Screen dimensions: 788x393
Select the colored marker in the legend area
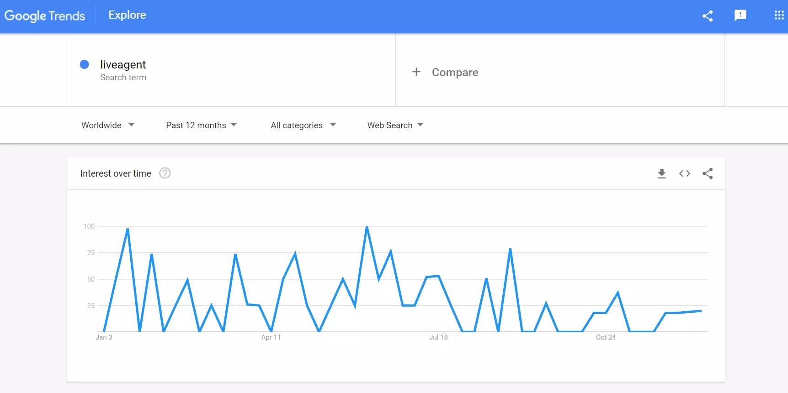coord(85,64)
